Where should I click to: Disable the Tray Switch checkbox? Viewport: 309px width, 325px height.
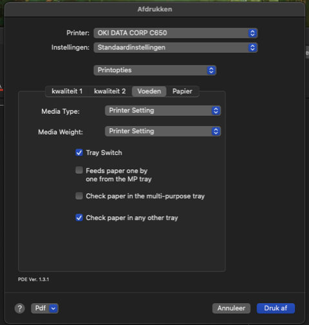point(79,153)
